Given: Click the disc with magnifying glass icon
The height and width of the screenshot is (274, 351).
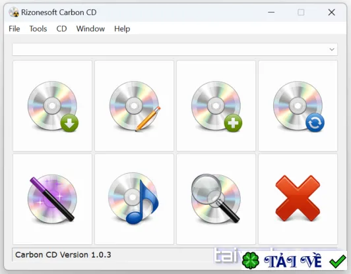Looking at the screenshot, I should click(x=216, y=199).
